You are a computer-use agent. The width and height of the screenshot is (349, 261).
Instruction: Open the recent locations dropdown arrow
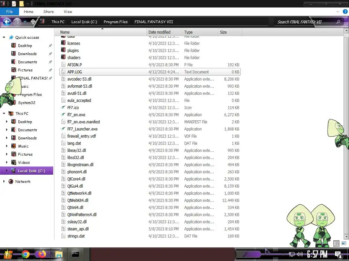pyautogui.click(x=25, y=22)
